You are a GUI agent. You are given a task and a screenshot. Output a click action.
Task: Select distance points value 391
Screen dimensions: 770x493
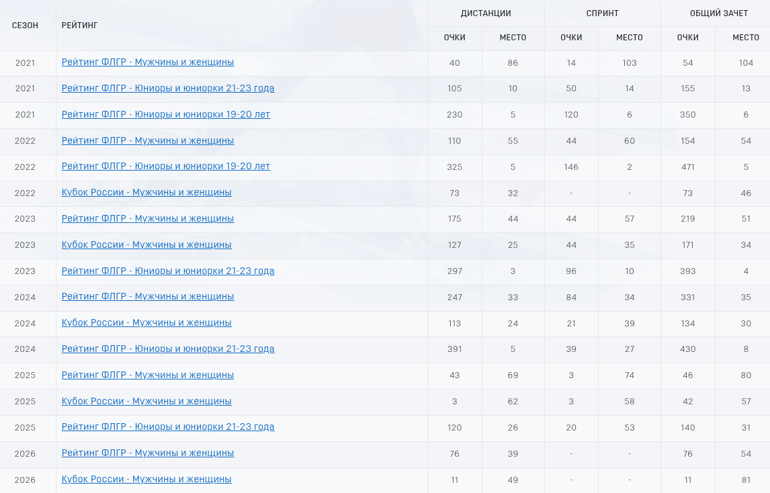tap(454, 349)
